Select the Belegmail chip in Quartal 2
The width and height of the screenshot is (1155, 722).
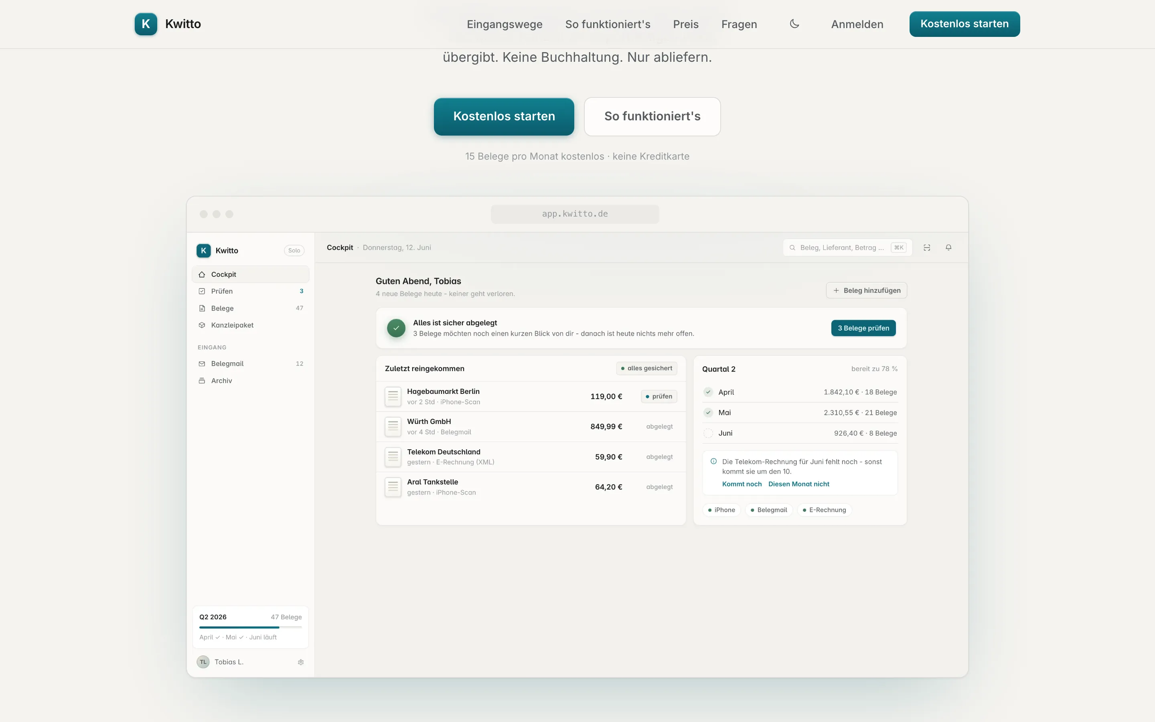769,510
